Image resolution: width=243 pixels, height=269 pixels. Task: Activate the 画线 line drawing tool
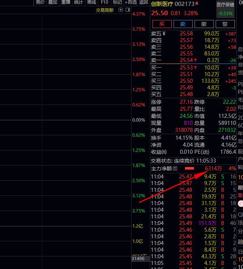(92, 2)
